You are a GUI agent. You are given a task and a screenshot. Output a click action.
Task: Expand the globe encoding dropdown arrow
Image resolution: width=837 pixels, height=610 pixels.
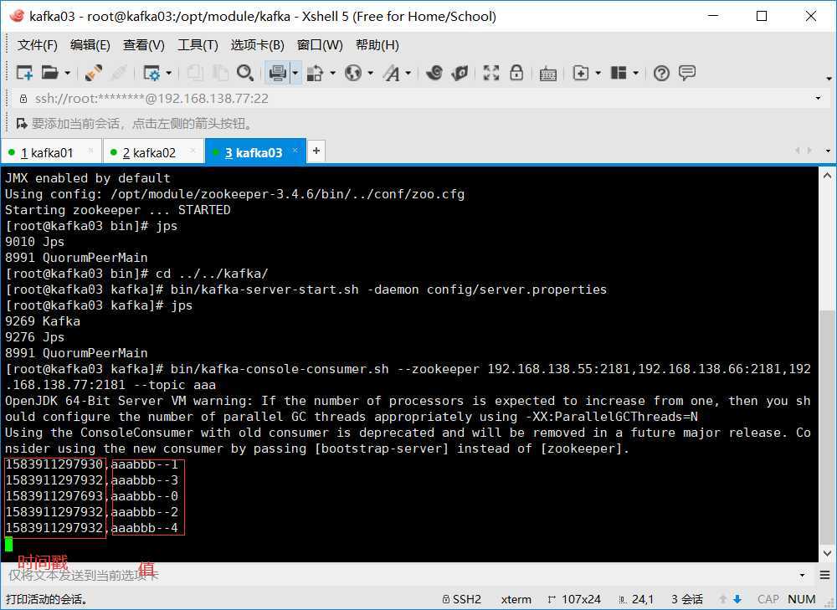(x=371, y=73)
